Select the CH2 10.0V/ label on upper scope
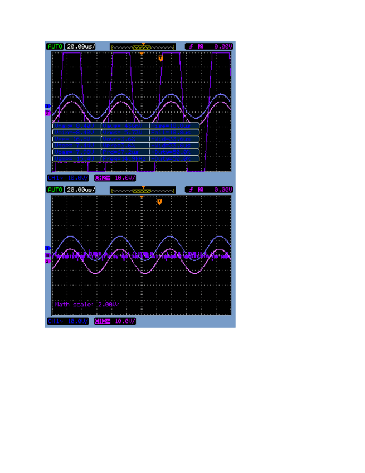365x473 pixels. coord(115,178)
